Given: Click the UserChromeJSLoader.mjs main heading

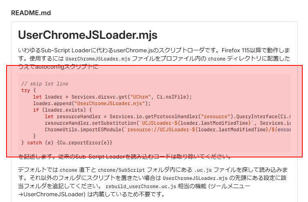Looking at the screenshot, I should point(88,35).
